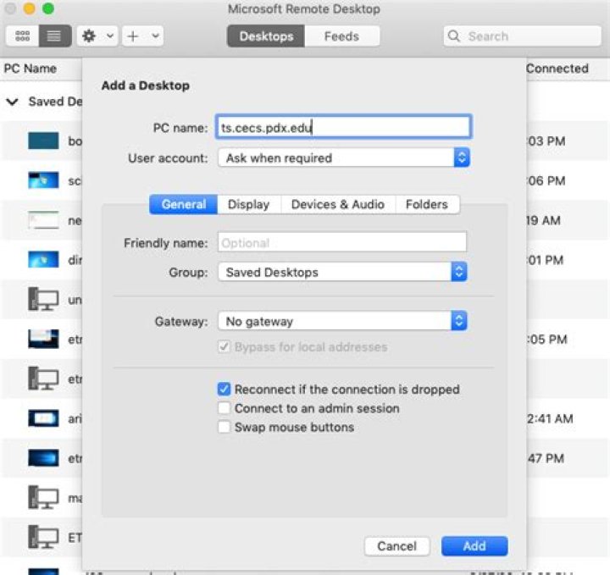Click the magnifying glass search icon
This screenshot has height=575, width=610.
(x=453, y=36)
